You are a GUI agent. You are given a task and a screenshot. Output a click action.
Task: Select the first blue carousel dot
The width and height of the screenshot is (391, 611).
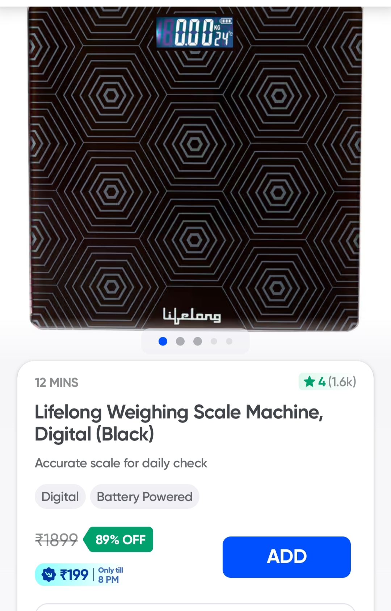pos(163,341)
